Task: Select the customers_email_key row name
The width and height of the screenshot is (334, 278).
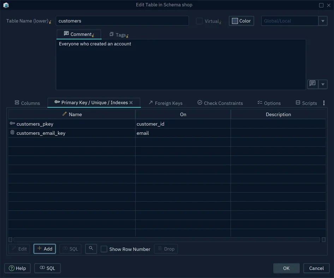Action: click(x=41, y=133)
